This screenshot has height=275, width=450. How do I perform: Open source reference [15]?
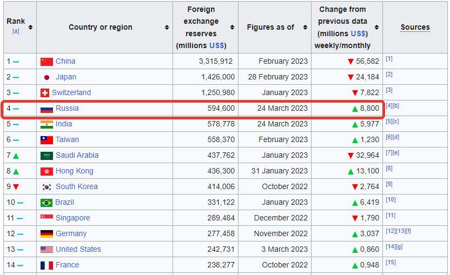[x=391, y=263]
